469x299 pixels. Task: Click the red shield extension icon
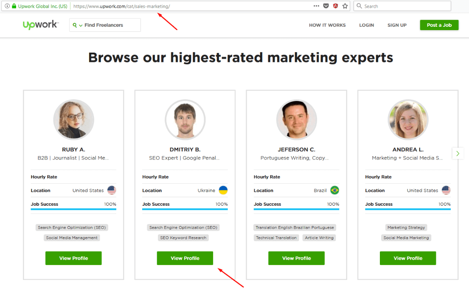pyautogui.click(x=336, y=6)
